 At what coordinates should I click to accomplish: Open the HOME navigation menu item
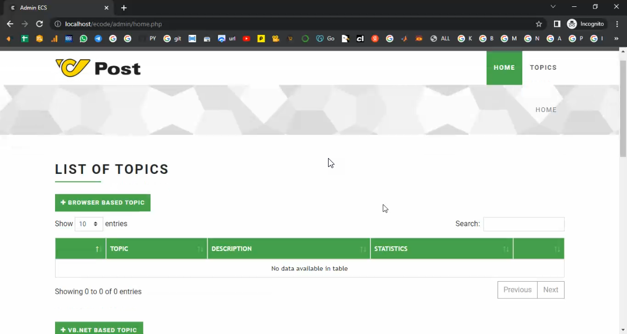[504, 68]
